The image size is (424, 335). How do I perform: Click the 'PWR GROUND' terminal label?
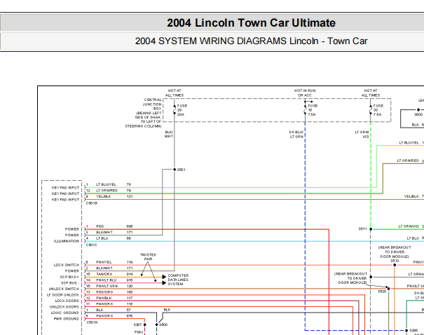(x=67, y=319)
